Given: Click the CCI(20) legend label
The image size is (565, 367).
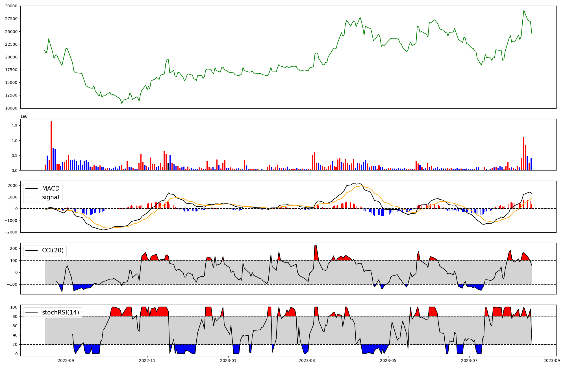Looking at the screenshot, I should [53, 250].
